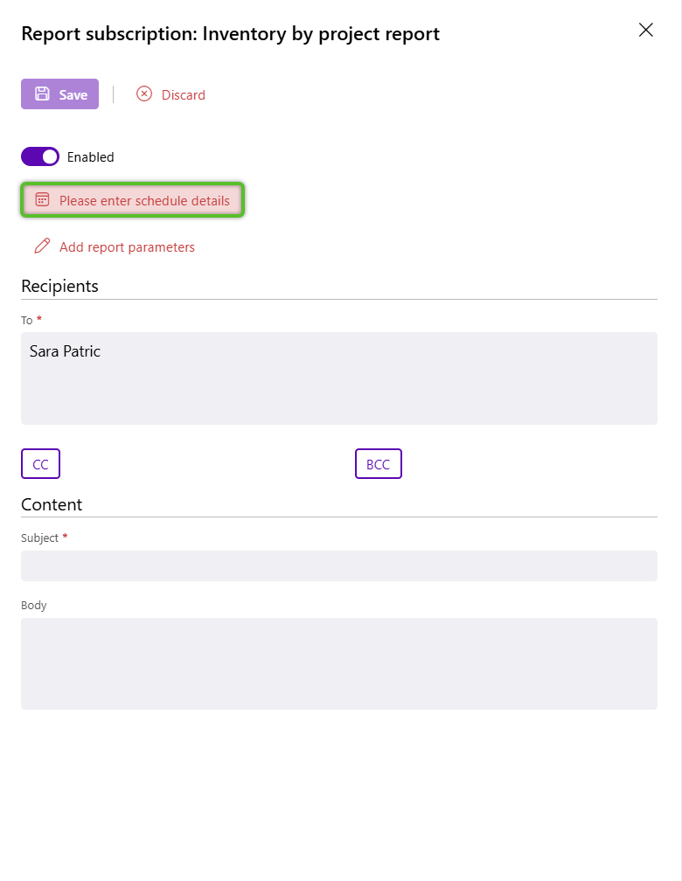Click the Report subscription title text

pos(230,34)
